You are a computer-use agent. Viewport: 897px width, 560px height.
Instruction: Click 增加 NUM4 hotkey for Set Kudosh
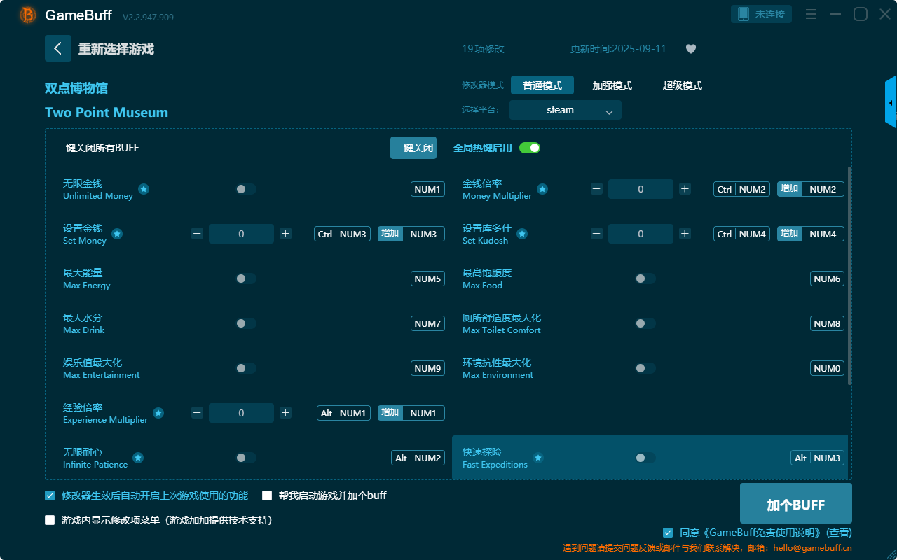(x=811, y=234)
